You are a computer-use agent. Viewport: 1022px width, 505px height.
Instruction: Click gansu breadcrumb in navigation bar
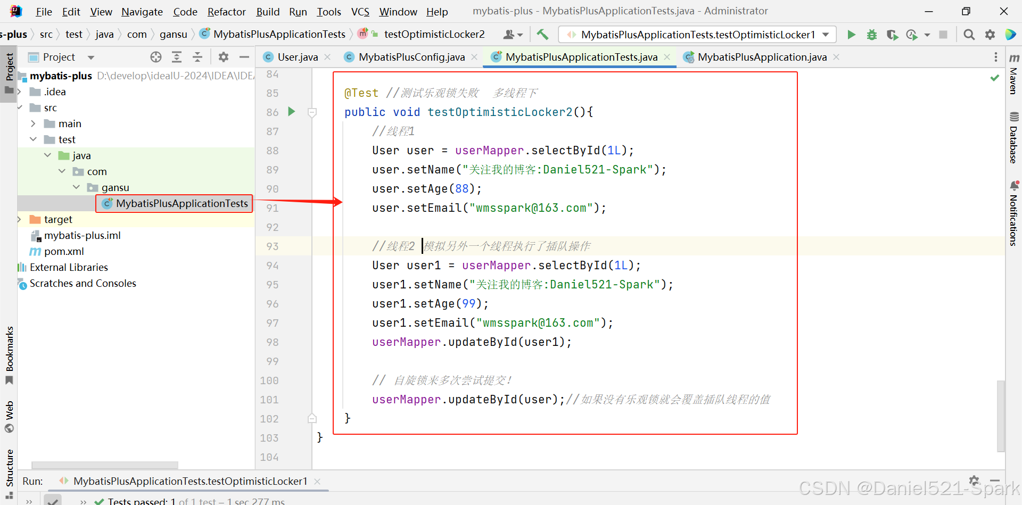tap(174, 35)
